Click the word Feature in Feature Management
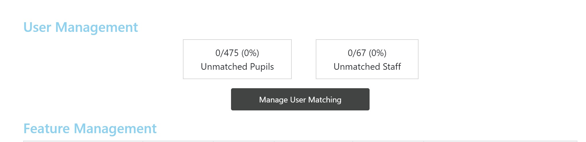 click(46, 129)
